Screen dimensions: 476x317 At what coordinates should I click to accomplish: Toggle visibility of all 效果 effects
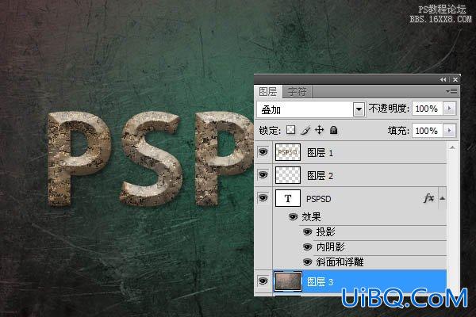(x=293, y=217)
